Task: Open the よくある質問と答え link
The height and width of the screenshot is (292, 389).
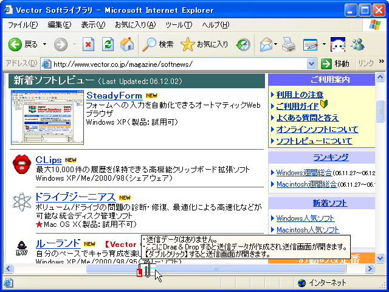Action: click(308, 117)
